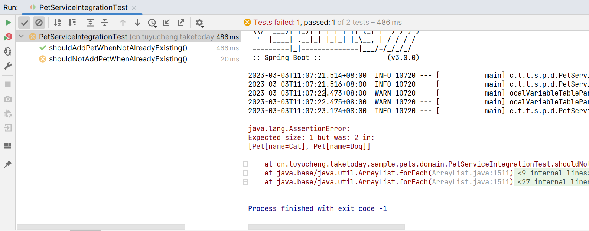This screenshot has width=589, height=231.
Task: Toggle auto-test rerun icon
Action: pyautogui.click(x=8, y=51)
